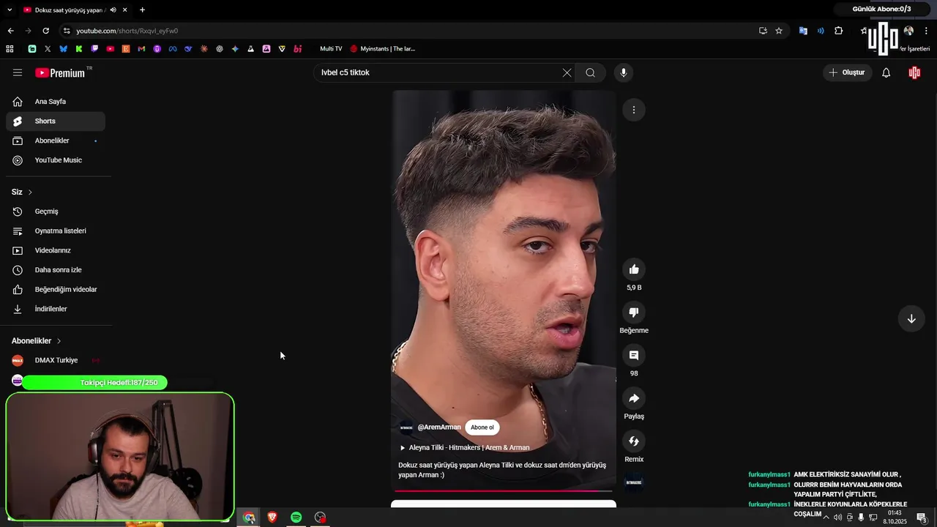Screen dimensions: 937x527
Task: Open the short's three-dot more menu
Action: tap(634, 110)
